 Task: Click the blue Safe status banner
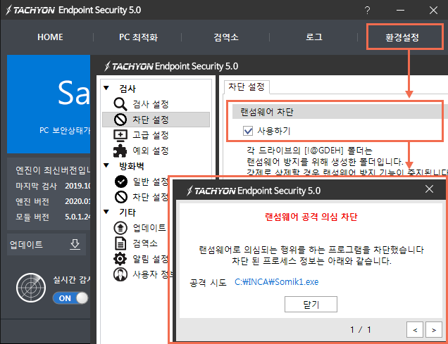49,104
